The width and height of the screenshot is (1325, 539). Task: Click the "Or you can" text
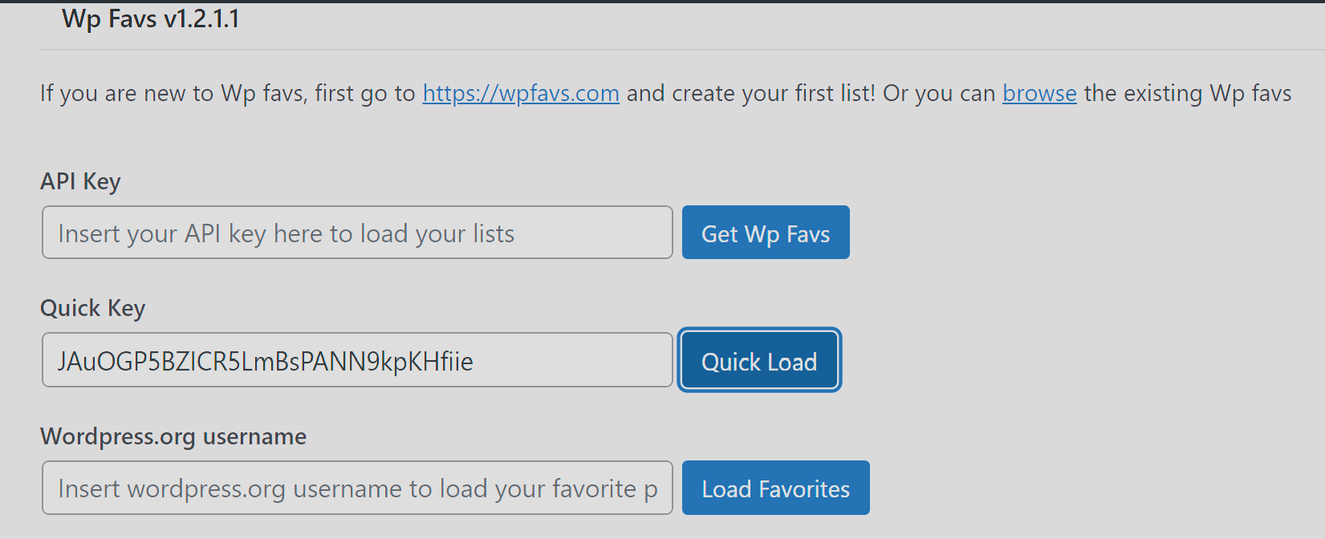pyautogui.click(x=939, y=93)
